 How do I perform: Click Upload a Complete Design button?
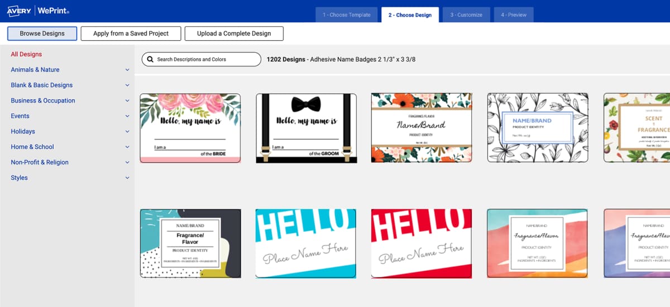(x=234, y=33)
